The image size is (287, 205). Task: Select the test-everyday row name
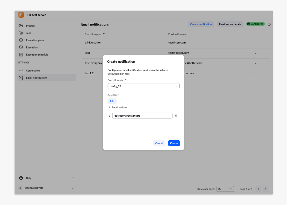click(x=93, y=63)
